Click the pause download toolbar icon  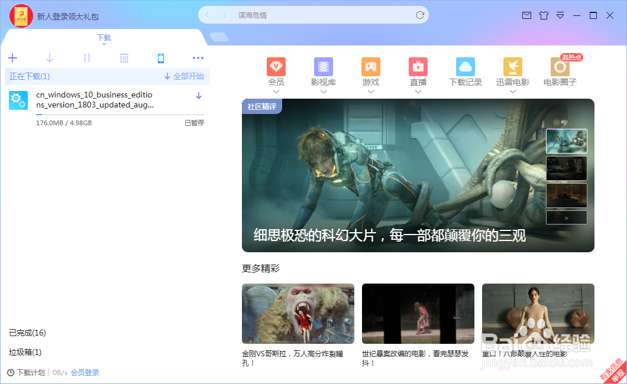coord(87,58)
